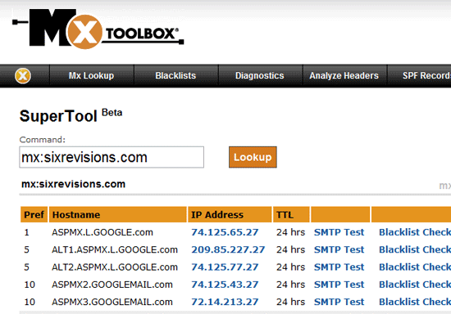The width and height of the screenshot is (451, 314).
Task: Open the Mx Lookup menu item
Action: [x=92, y=76]
